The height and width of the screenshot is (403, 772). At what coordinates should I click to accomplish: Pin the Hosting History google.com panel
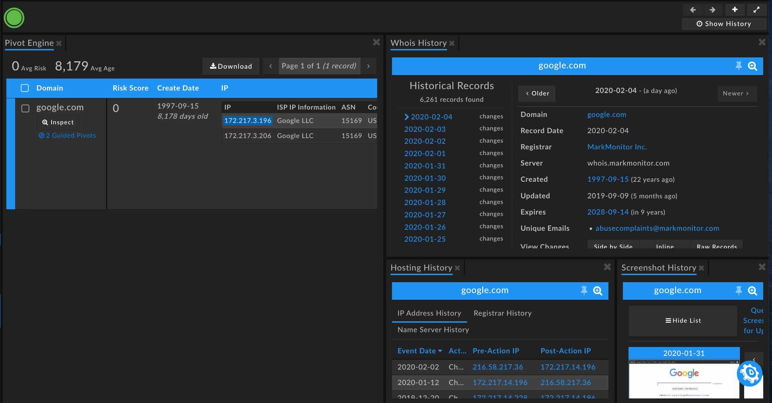[584, 291]
